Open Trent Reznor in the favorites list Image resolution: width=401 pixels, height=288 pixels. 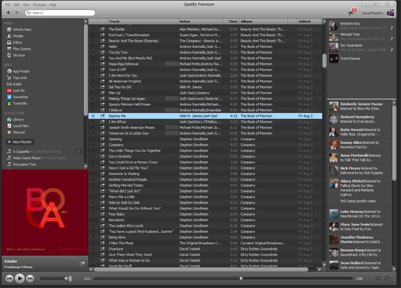click(350, 59)
